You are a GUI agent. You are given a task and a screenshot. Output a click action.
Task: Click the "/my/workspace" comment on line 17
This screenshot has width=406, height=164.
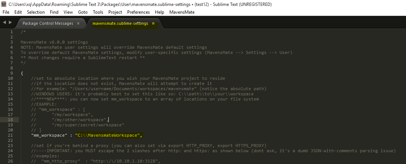coord(71,115)
